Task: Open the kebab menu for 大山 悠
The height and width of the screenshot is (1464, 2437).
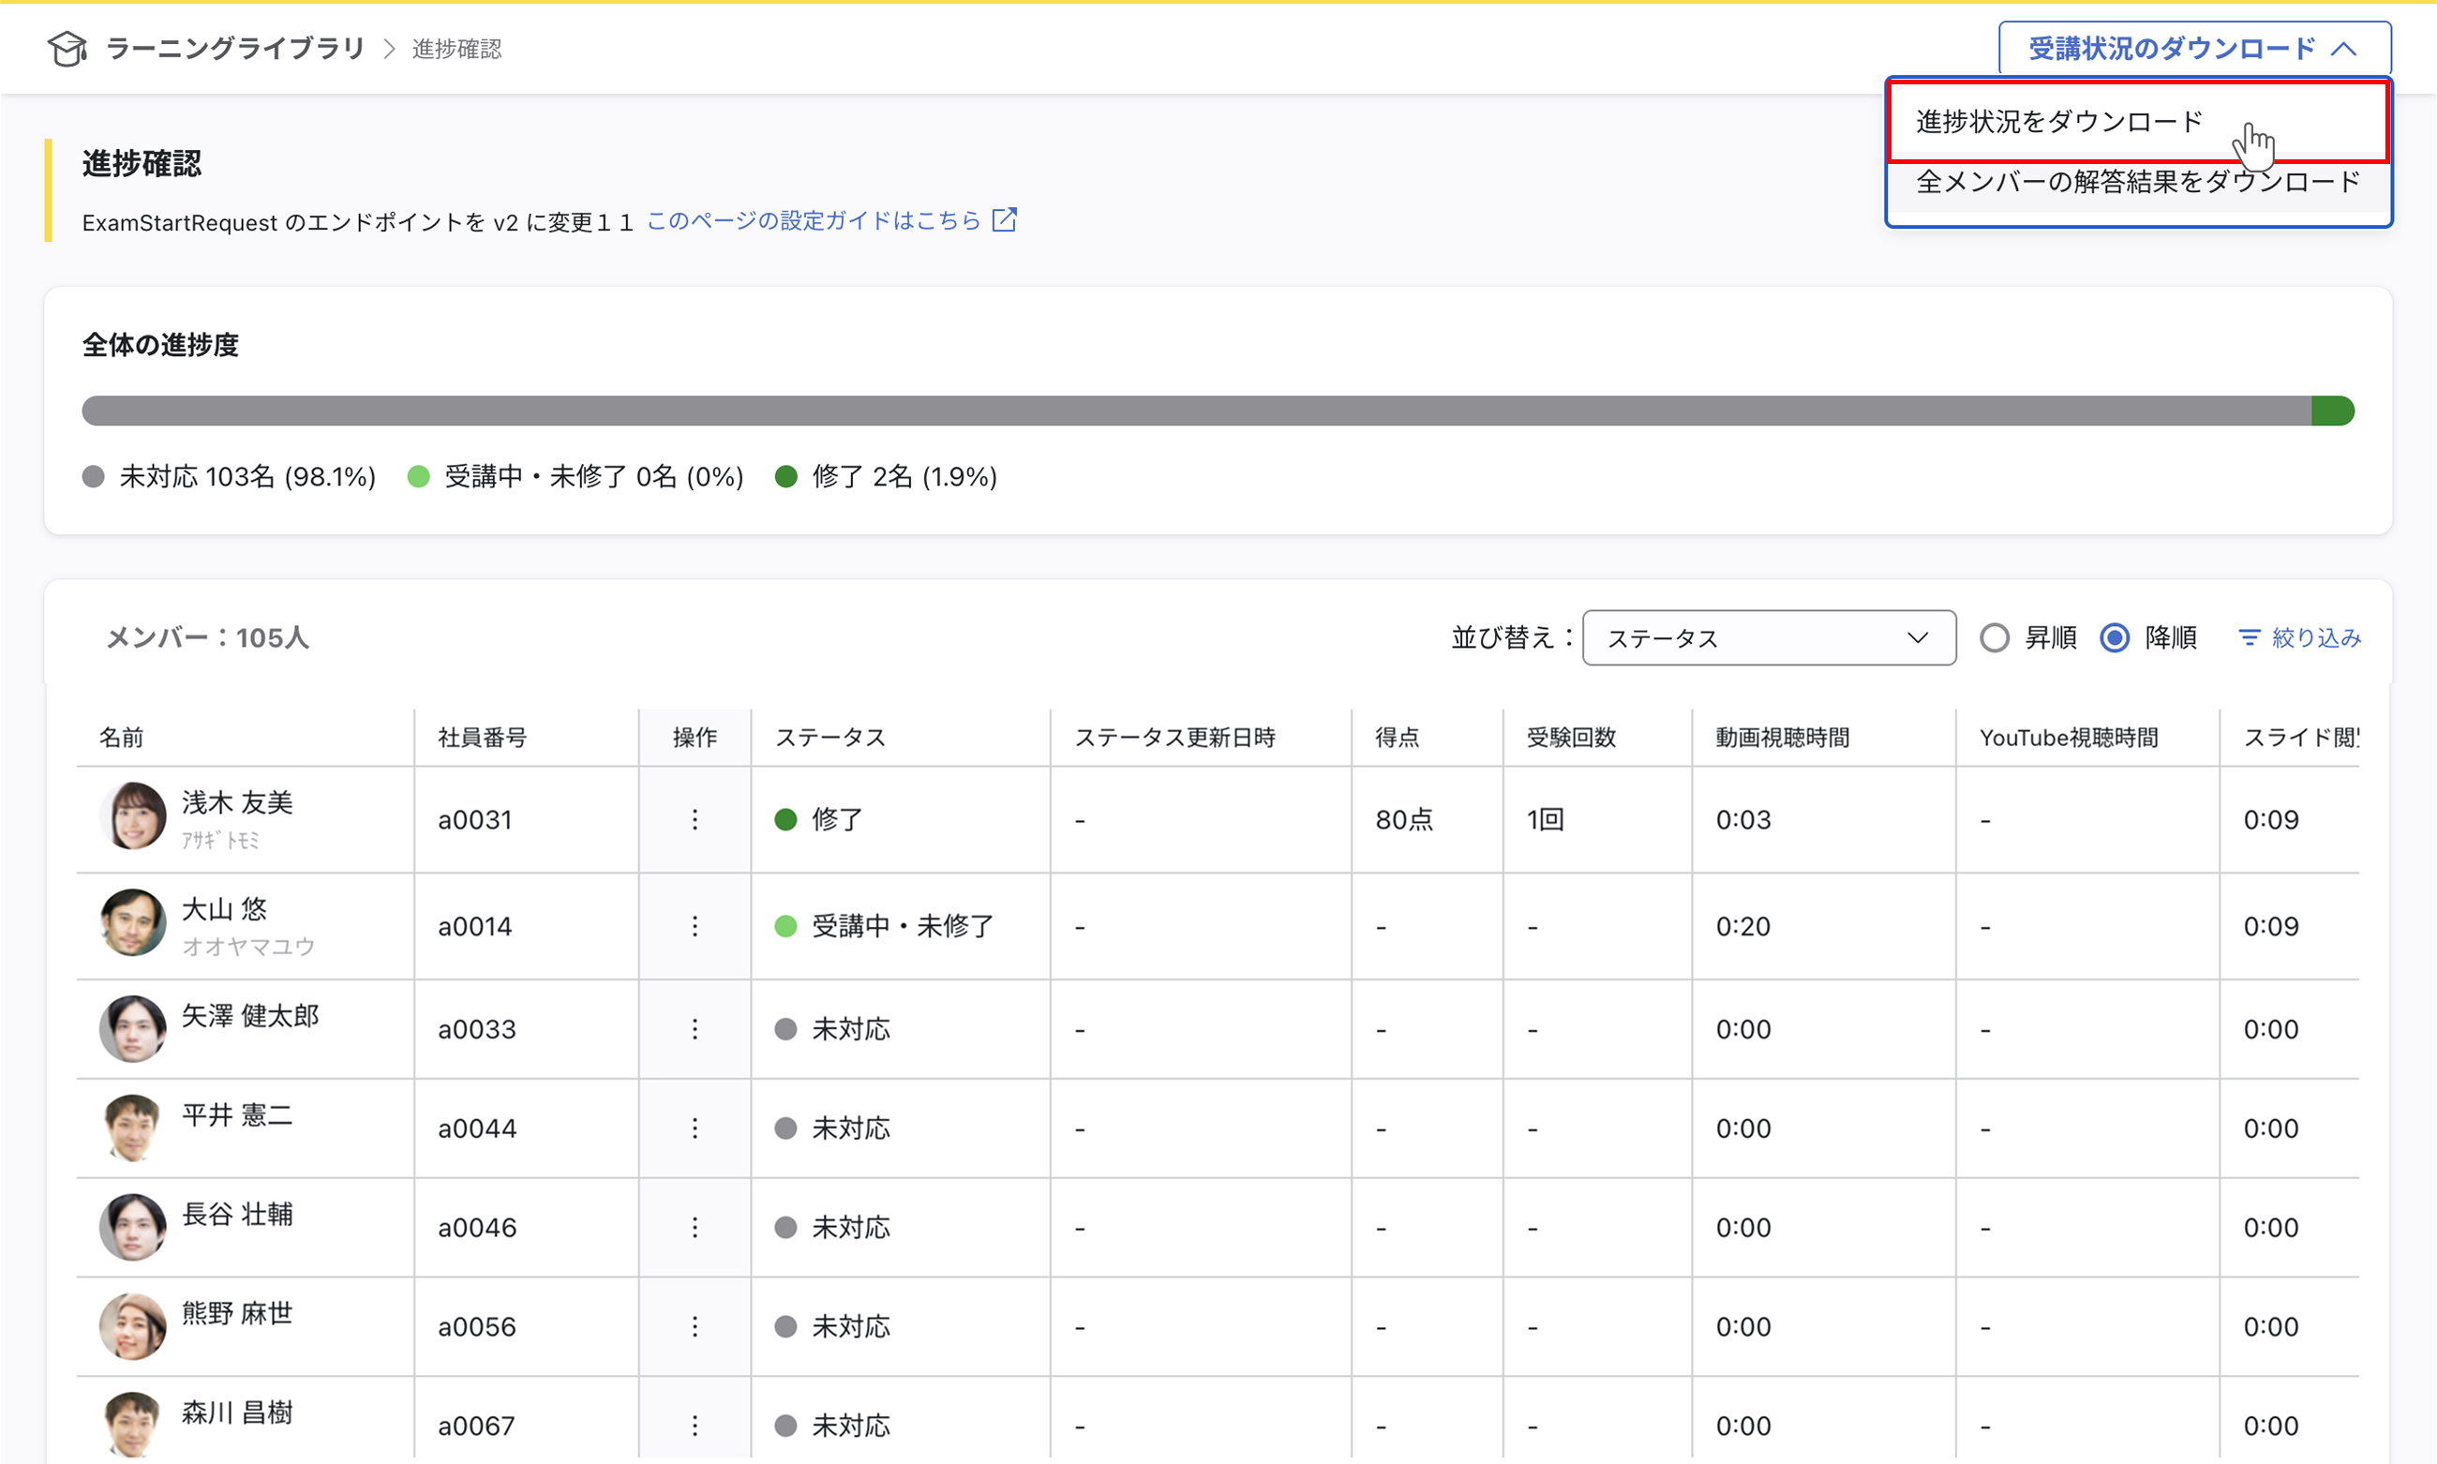Action: [x=695, y=925]
